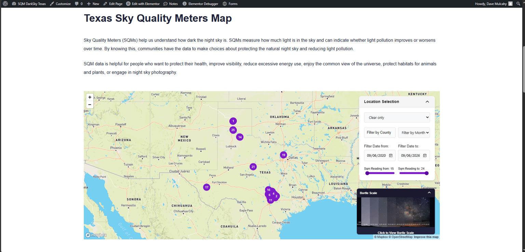Click the Improve this map link
The height and width of the screenshot is (252, 525).
(426, 237)
